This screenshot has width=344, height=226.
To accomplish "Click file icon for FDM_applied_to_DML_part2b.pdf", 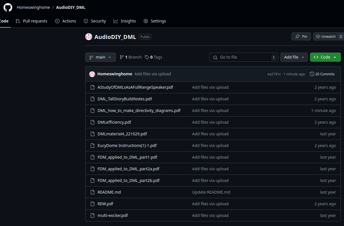I will pyautogui.click(x=92, y=181).
